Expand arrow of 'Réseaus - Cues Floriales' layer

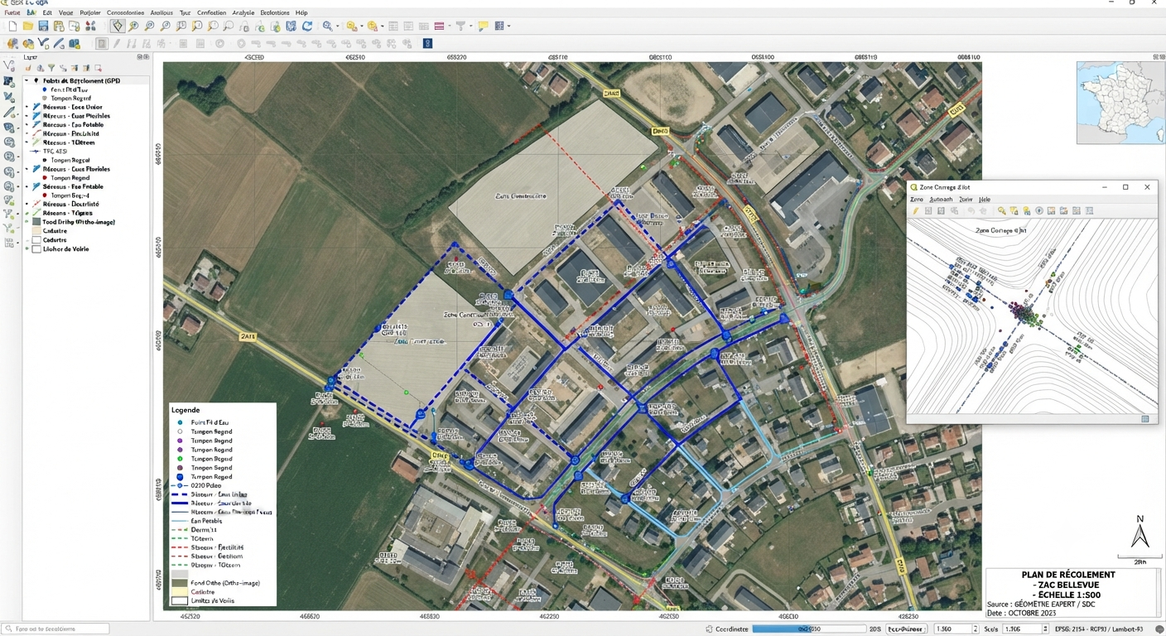(x=26, y=169)
